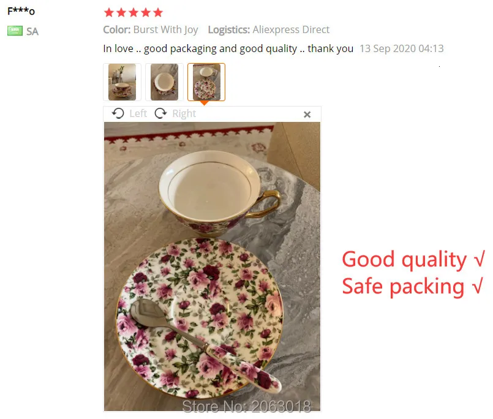Image resolution: width=493 pixels, height=419 pixels.
Task: Click the orange pointer below selected thumbnail
Action: [x=205, y=103]
